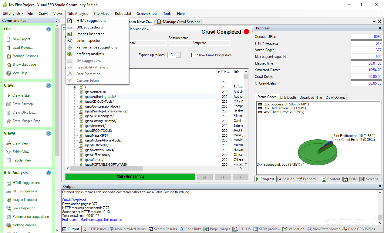Collapse the File group in Command Pad
Image resolution: width=384 pixels, height=233 pixels.
(49, 29)
